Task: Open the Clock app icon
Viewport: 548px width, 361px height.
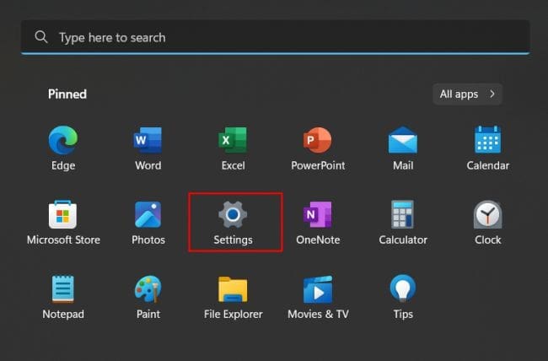Action: tap(488, 214)
